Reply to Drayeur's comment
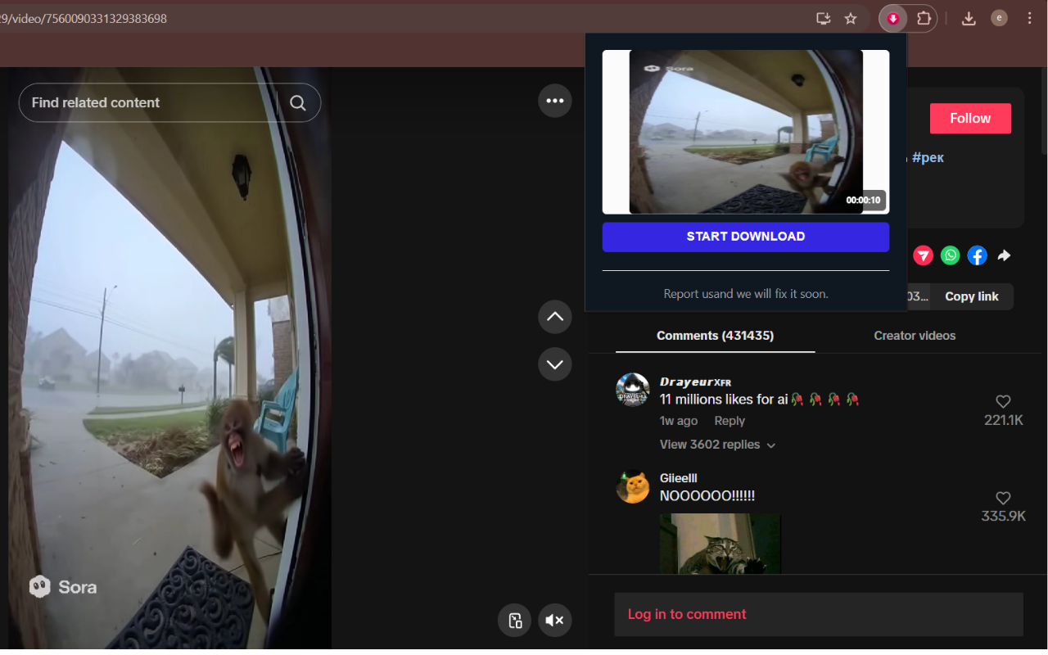 (730, 421)
